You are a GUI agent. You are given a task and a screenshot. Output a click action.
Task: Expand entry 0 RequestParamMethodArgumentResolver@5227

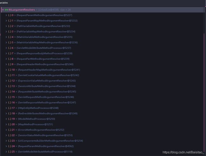6,15
